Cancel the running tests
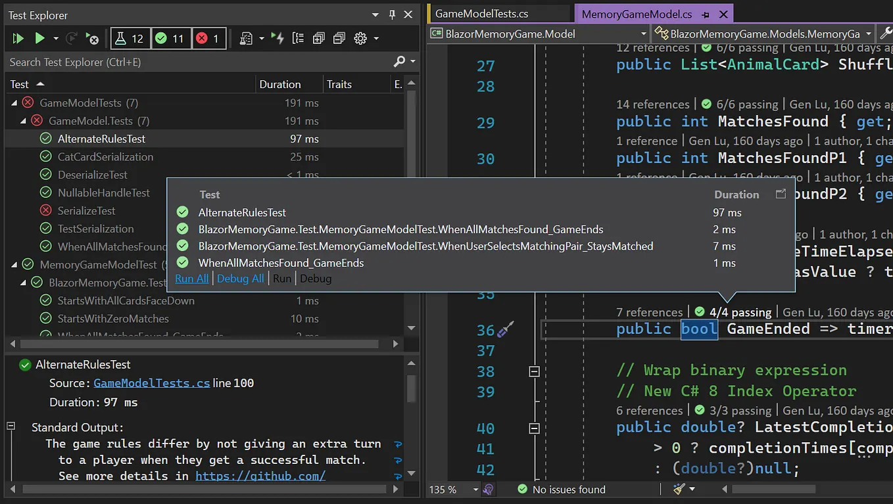The image size is (893, 504). 93,38
